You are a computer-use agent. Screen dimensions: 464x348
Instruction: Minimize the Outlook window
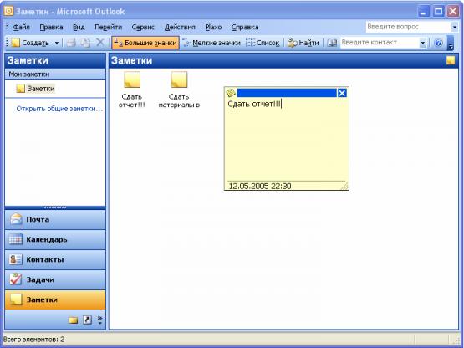[424, 12]
